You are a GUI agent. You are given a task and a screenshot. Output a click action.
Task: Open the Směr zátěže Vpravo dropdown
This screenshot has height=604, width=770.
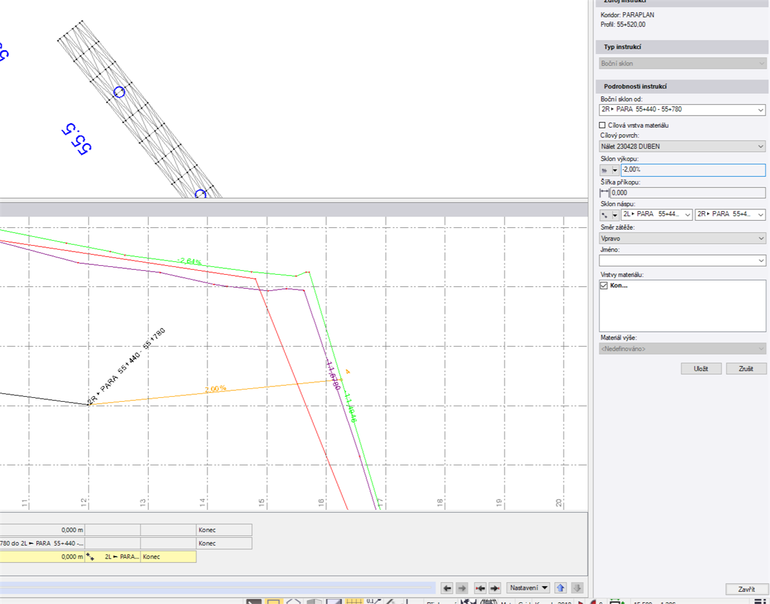pos(760,238)
